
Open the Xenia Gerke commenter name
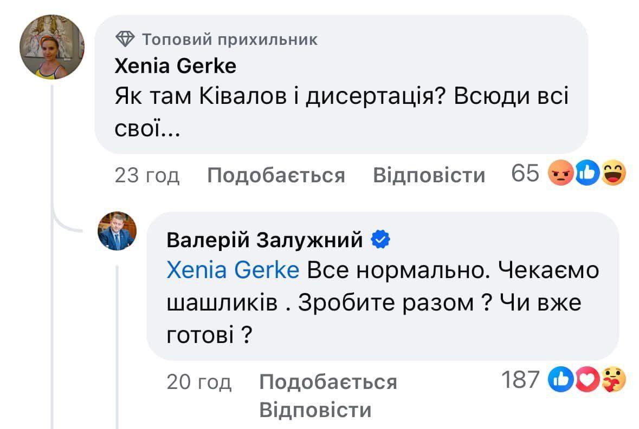(176, 66)
